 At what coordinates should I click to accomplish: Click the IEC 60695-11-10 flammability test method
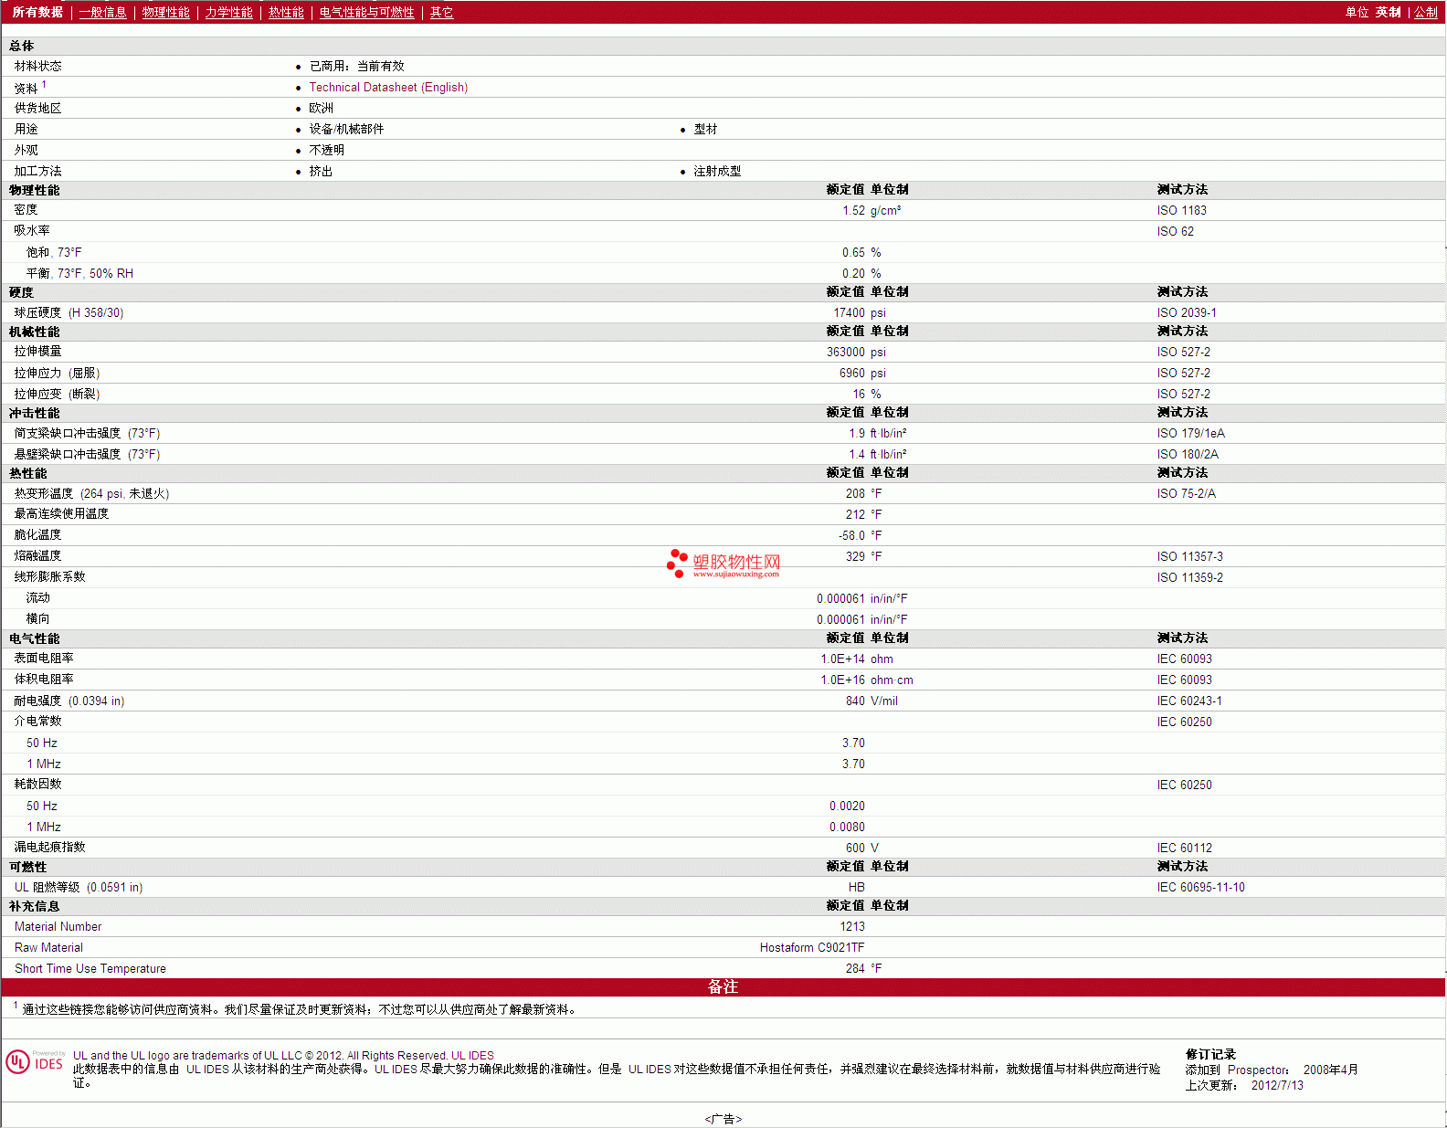1200,887
